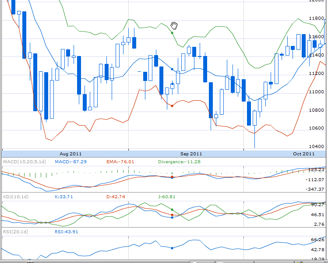Click the 42.78 RSI scale value

coord(317,249)
